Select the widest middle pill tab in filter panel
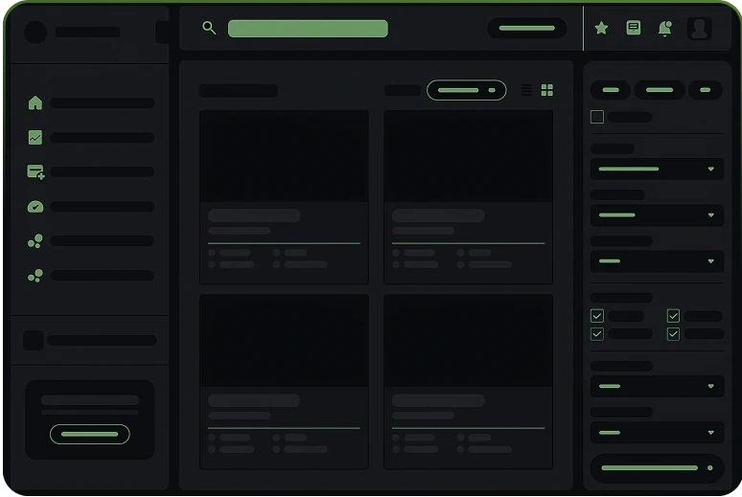Screen dimensions: 742x497 click(660, 90)
